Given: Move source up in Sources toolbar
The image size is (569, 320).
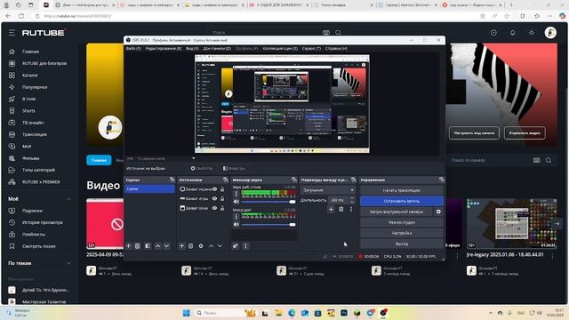Looking at the screenshot, I should 211,245.
